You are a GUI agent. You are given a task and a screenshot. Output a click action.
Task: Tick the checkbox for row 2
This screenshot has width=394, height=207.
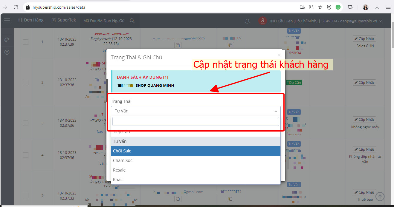[26, 83]
